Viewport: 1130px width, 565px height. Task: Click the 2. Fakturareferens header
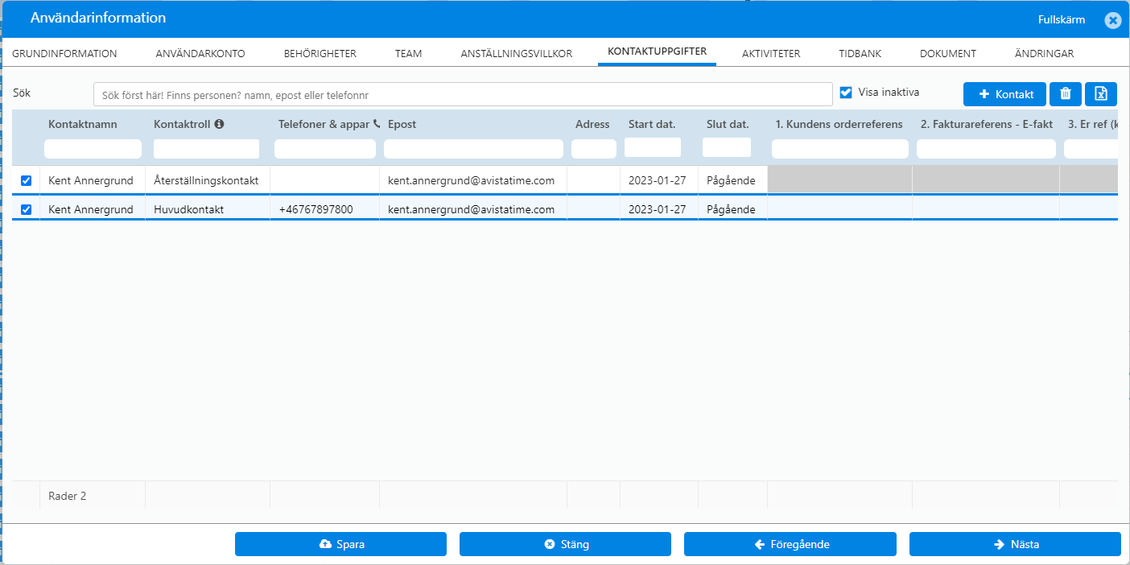pyautogui.click(x=987, y=125)
